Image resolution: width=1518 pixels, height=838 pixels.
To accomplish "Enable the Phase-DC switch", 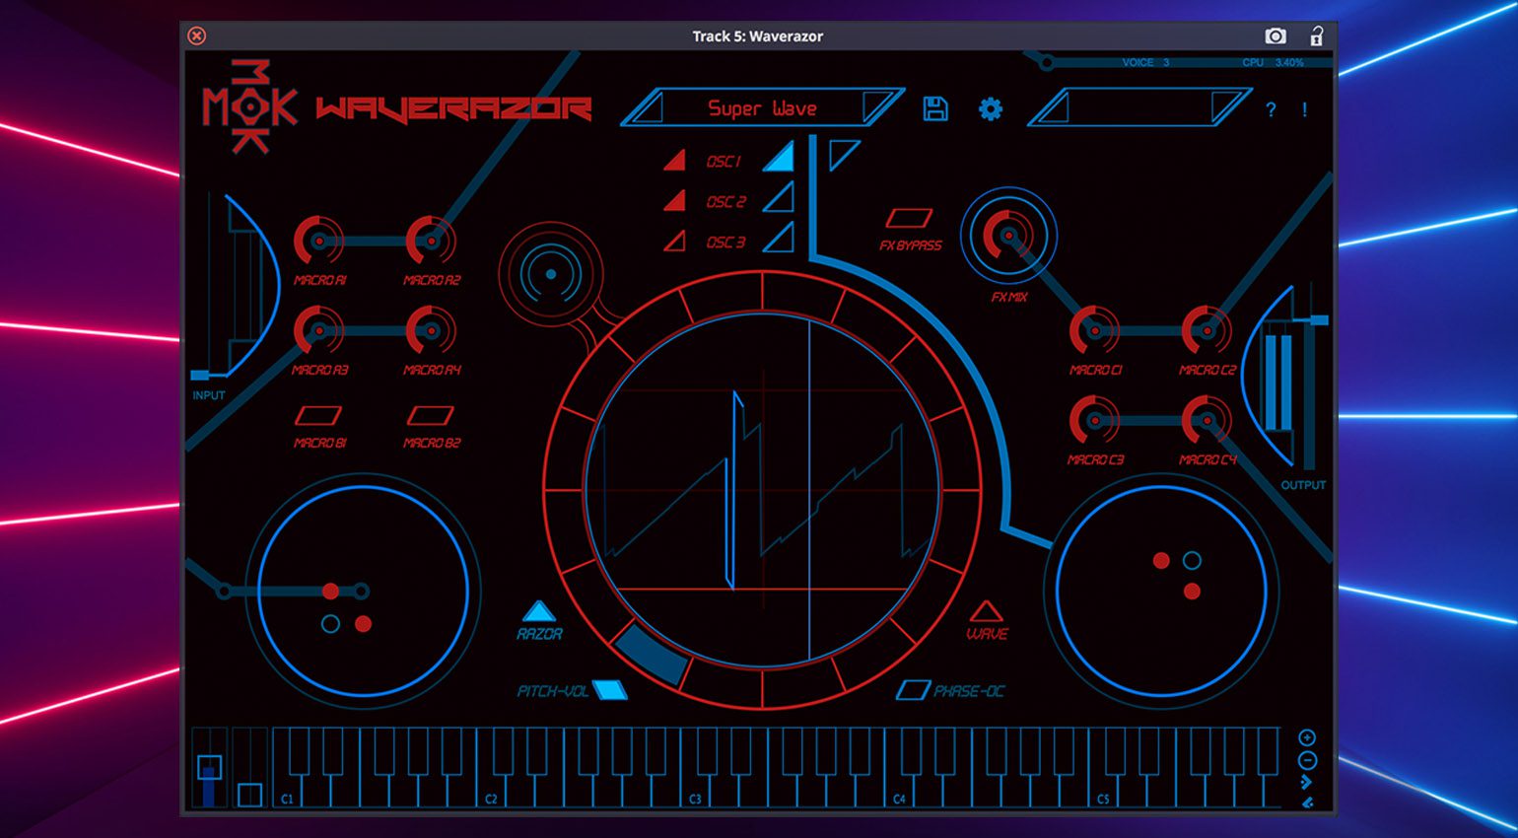I will pyautogui.click(x=913, y=690).
